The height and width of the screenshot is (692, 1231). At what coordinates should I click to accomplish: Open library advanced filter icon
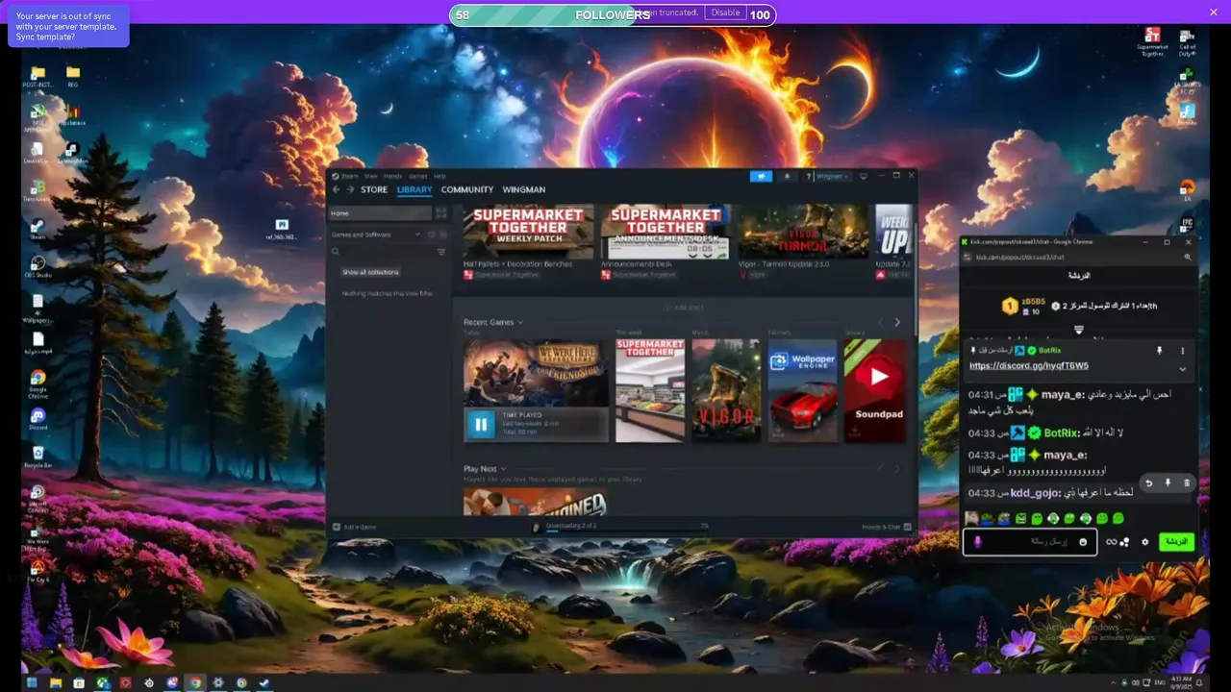click(441, 252)
